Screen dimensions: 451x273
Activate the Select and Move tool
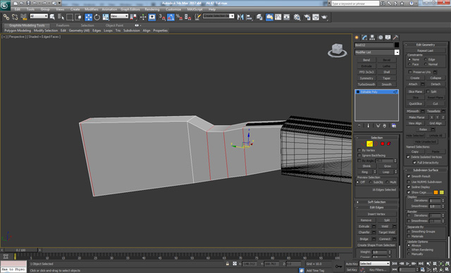point(89,17)
